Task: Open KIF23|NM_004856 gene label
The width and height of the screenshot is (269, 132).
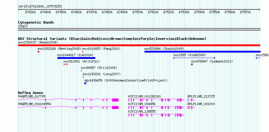Action: [142, 104]
